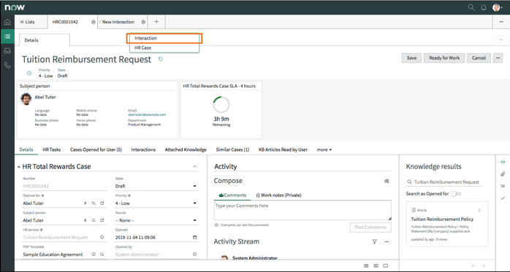Open checkmark icon in right sidebar
510x272 pixels.
point(503,198)
